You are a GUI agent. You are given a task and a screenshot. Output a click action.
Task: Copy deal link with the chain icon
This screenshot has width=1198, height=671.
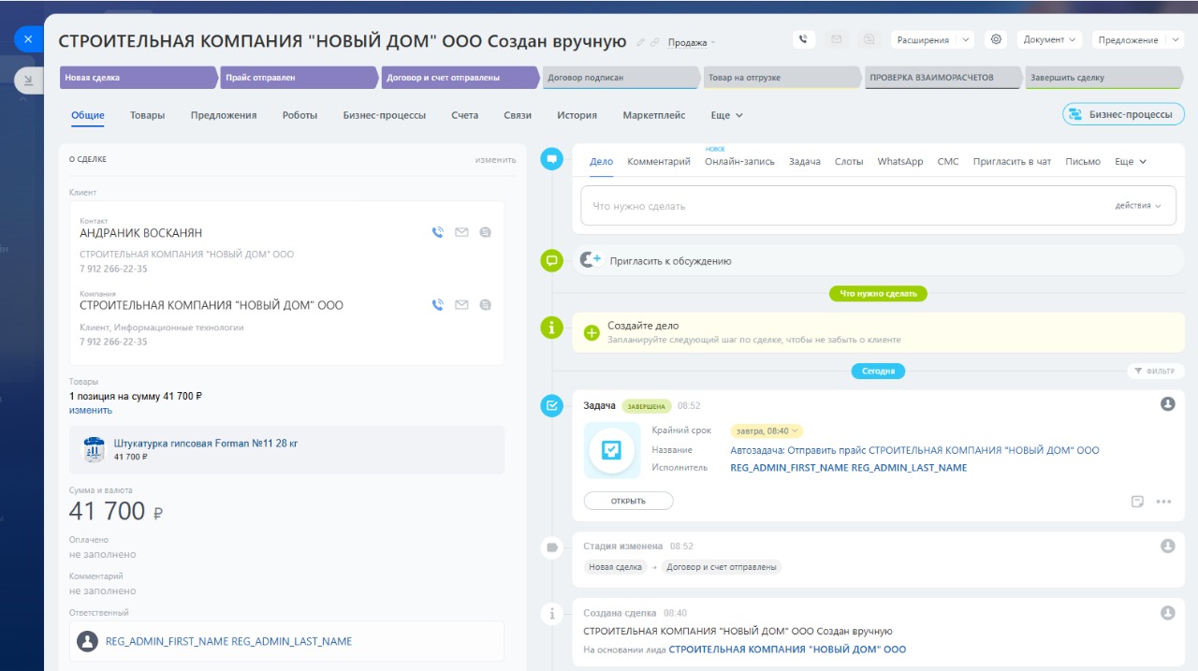(654, 42)
